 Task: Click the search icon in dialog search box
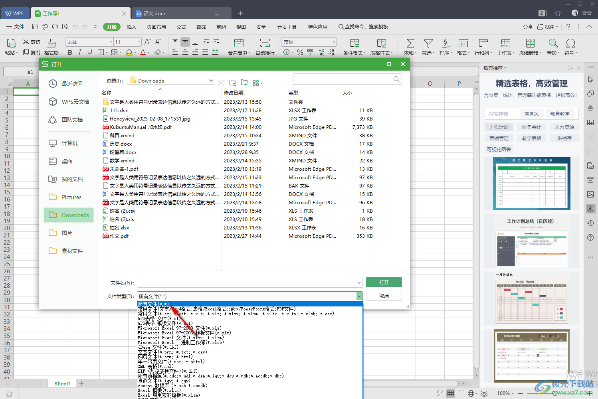coord(396,79)
